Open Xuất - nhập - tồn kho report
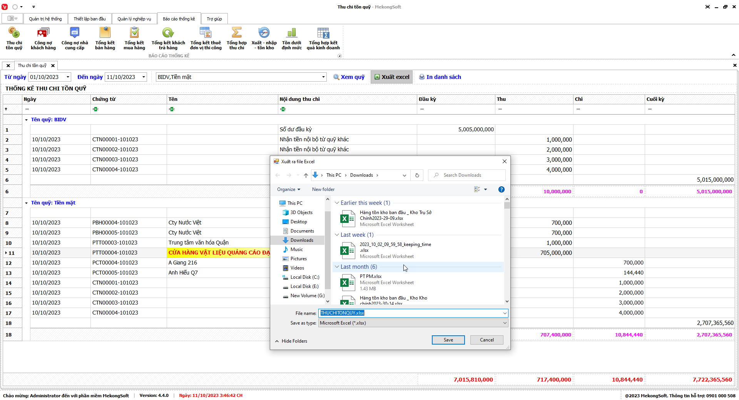The width and height of the screenshot is (739, 400). [264, 38]
